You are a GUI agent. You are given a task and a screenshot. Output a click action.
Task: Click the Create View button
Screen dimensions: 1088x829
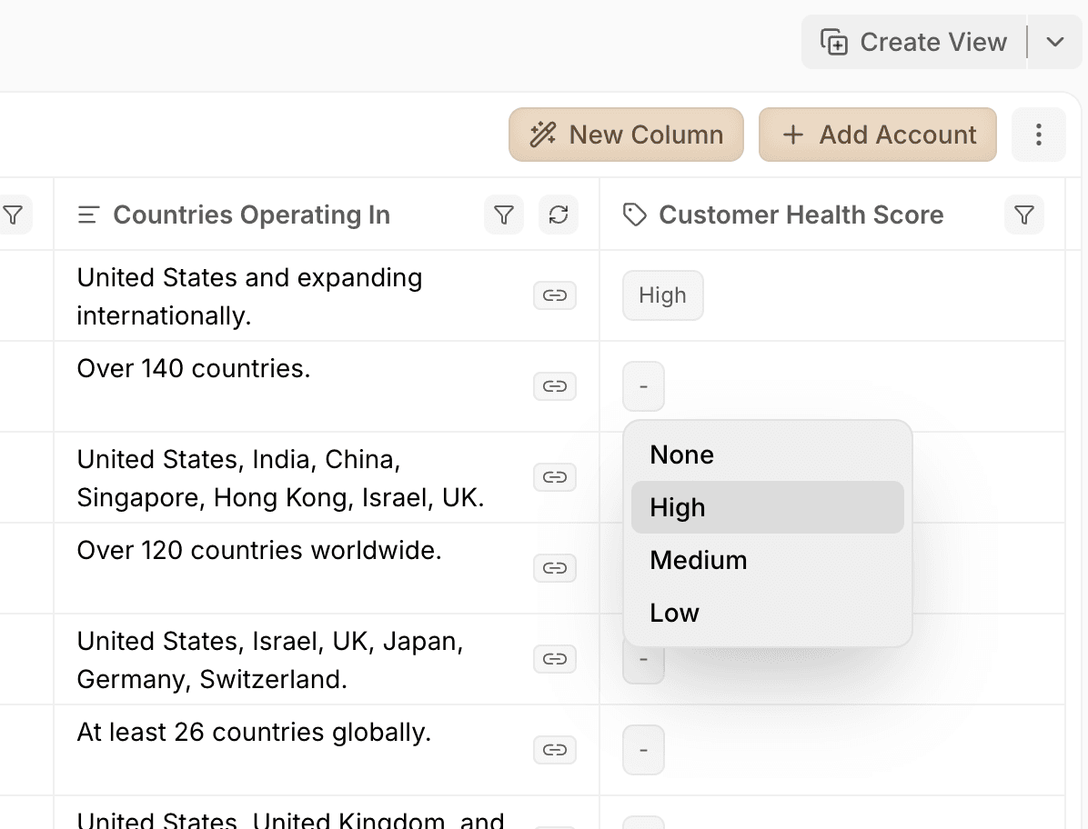click(x=914, y=43)
